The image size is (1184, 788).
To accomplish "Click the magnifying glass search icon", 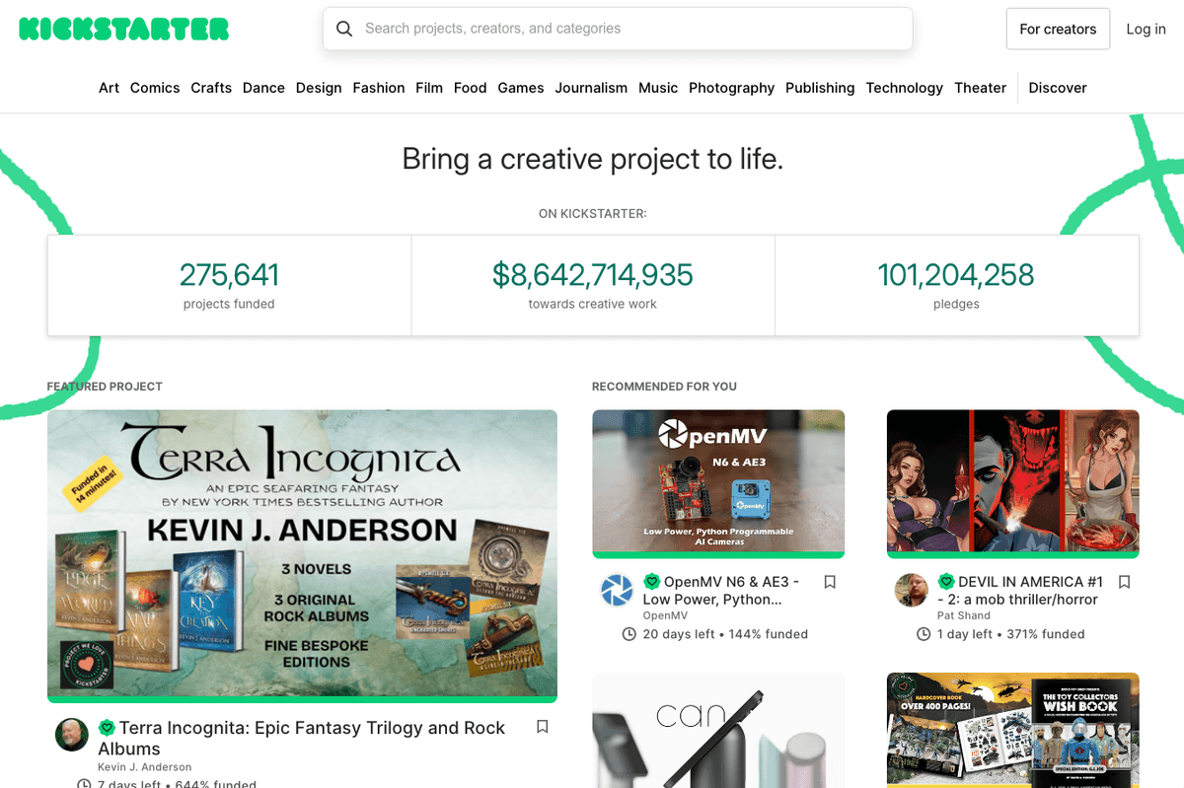I will (x=344, y=29).
